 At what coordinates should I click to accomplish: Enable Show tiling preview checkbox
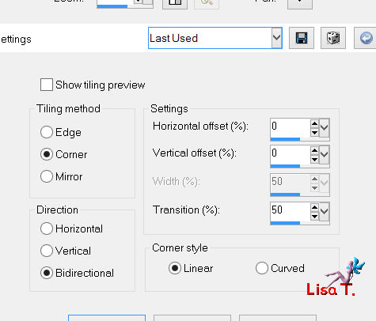(47, 85)
